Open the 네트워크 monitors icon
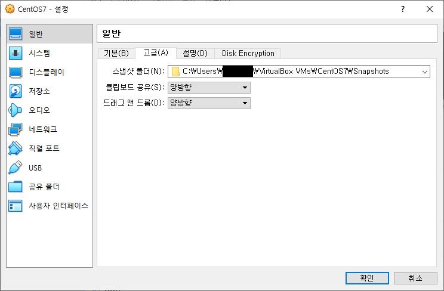 click(16, 129)
